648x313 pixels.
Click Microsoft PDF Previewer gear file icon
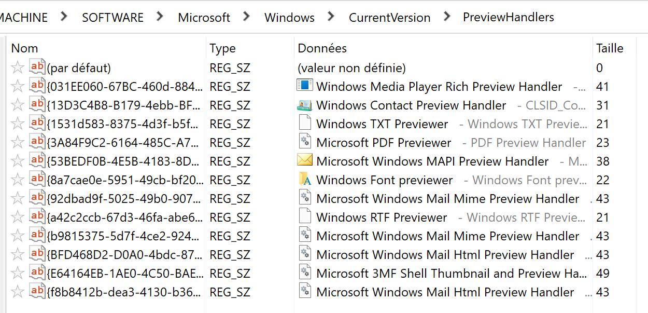[305, 142]
